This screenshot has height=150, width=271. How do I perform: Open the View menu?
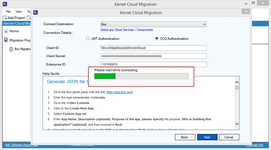[19, 11]
